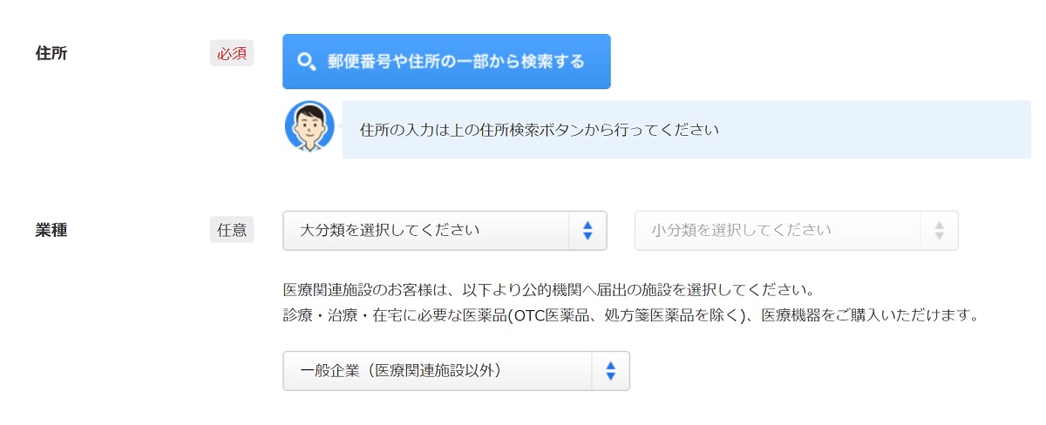The image size is (1046, 425).
Task: Click the 医療関連施設のお客様は notice text
Action: tap(549, 289)
